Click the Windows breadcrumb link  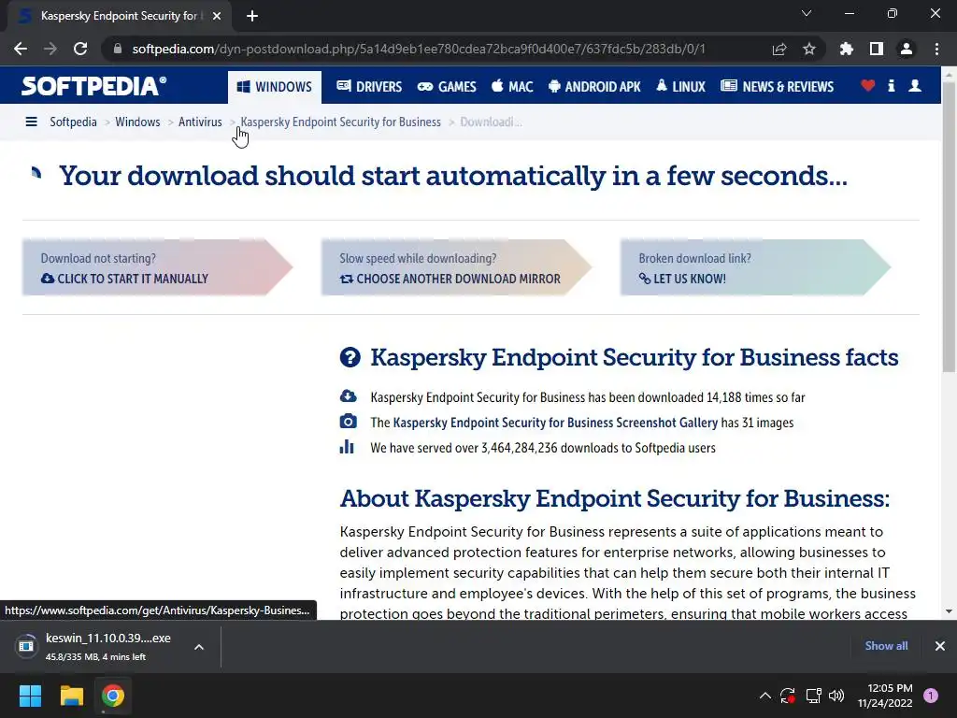pos(137,122)
